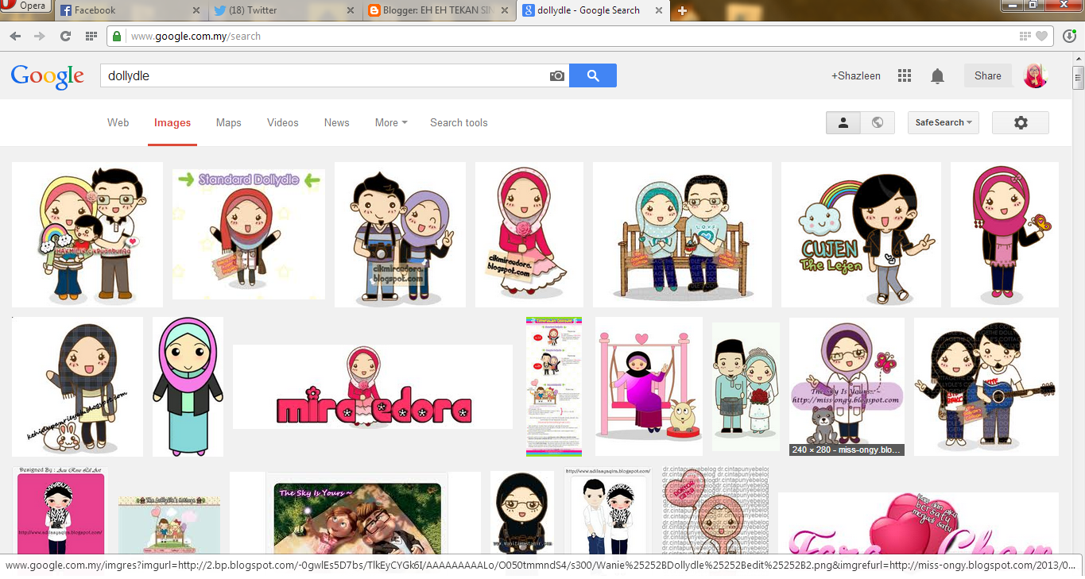
Task: Close the dollydle Google Search tab
Action: tap(657, 11)
